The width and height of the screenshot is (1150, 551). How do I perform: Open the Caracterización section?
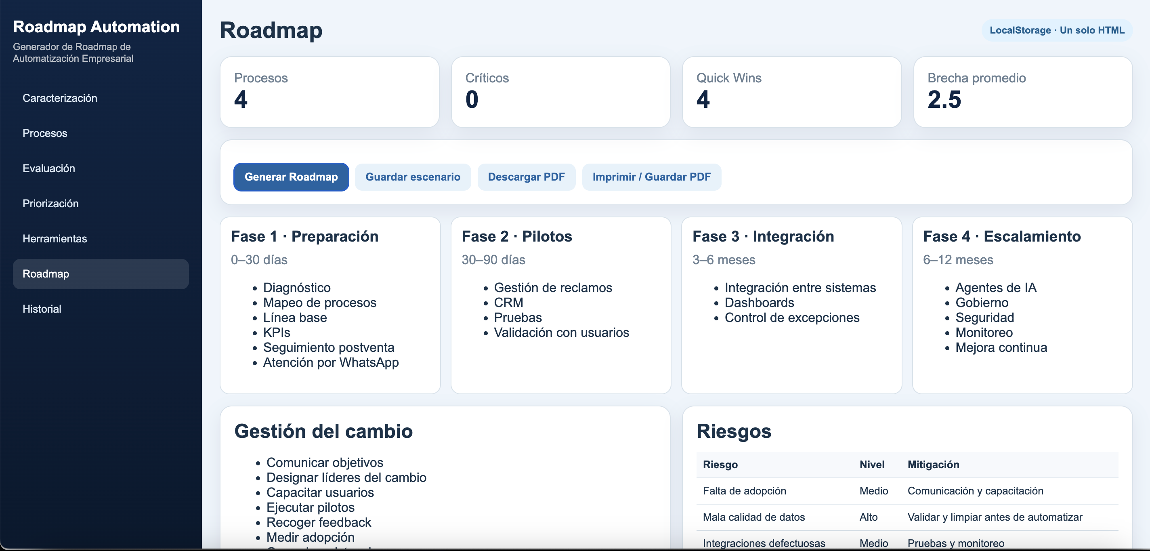coord(101,98)
